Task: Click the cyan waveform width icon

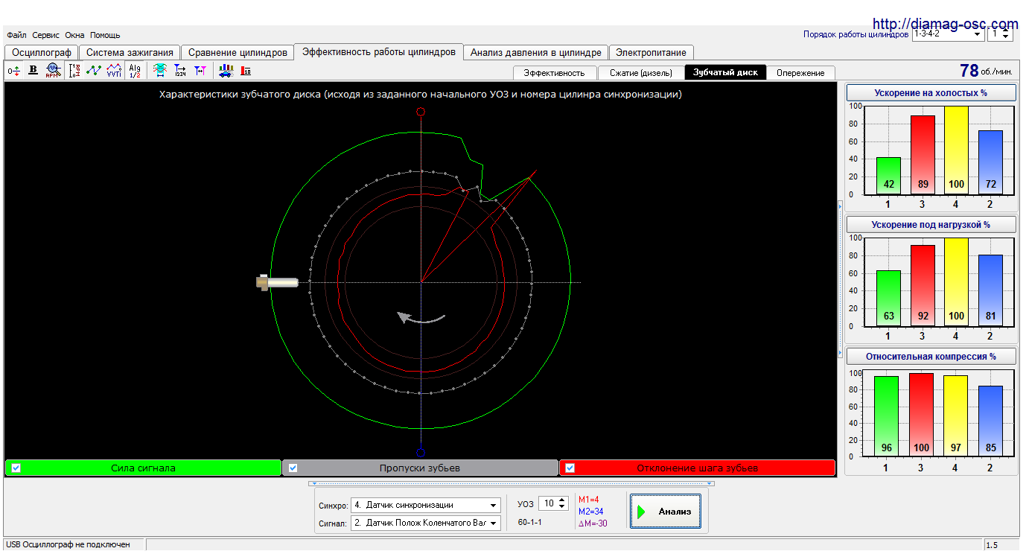Action: (159, 71)
